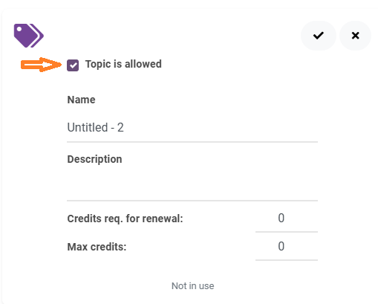Edit the Name field showing Untitled - 2

192,128
